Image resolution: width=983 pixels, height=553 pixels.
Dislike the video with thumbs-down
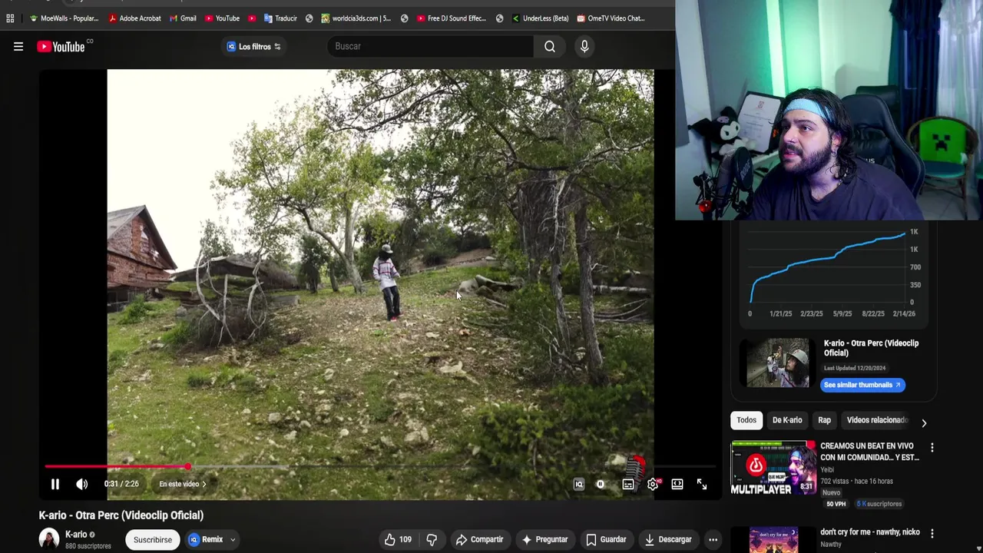click(x=432, y=539)
